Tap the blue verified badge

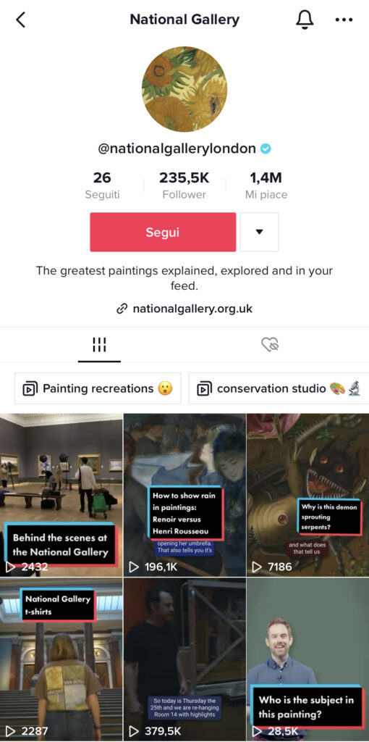coord(266,149)
